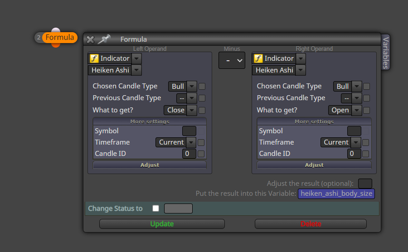Open right operand Indicator type dropdown
This screenshot has height=252, width=408.
[x=301, y=58]
